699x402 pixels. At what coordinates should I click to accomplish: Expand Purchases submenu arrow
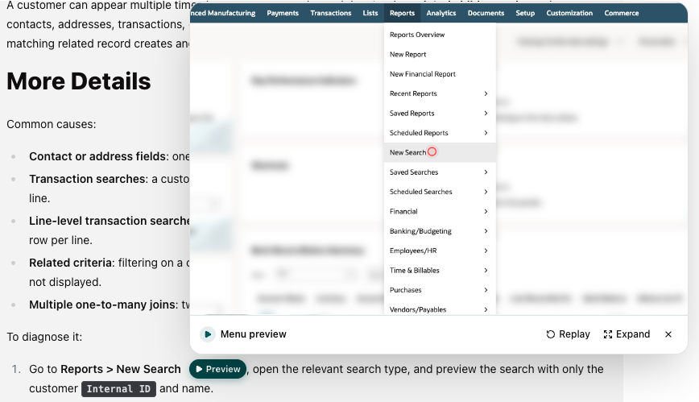pos(486,289)
